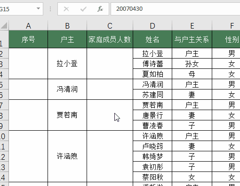Click the Cancel (X) formula bar icon
Screen dimensions: 240x186
(66, 9)
